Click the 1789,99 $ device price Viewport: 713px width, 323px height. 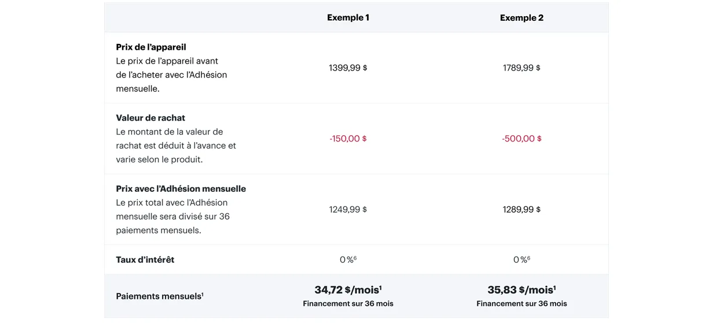click(x=521, y=68)
